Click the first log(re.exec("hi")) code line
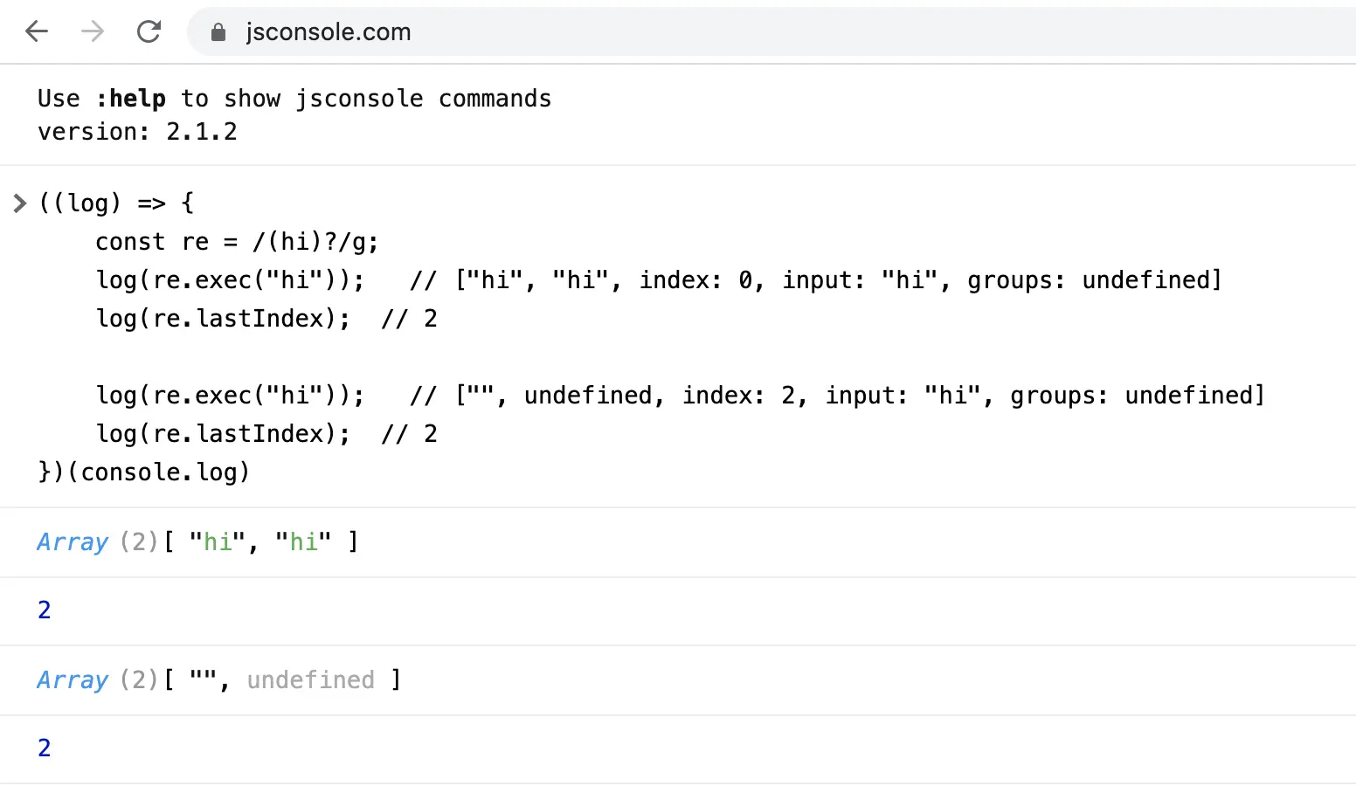Viewport: 1356px width, 786px height. click(230, 280)
